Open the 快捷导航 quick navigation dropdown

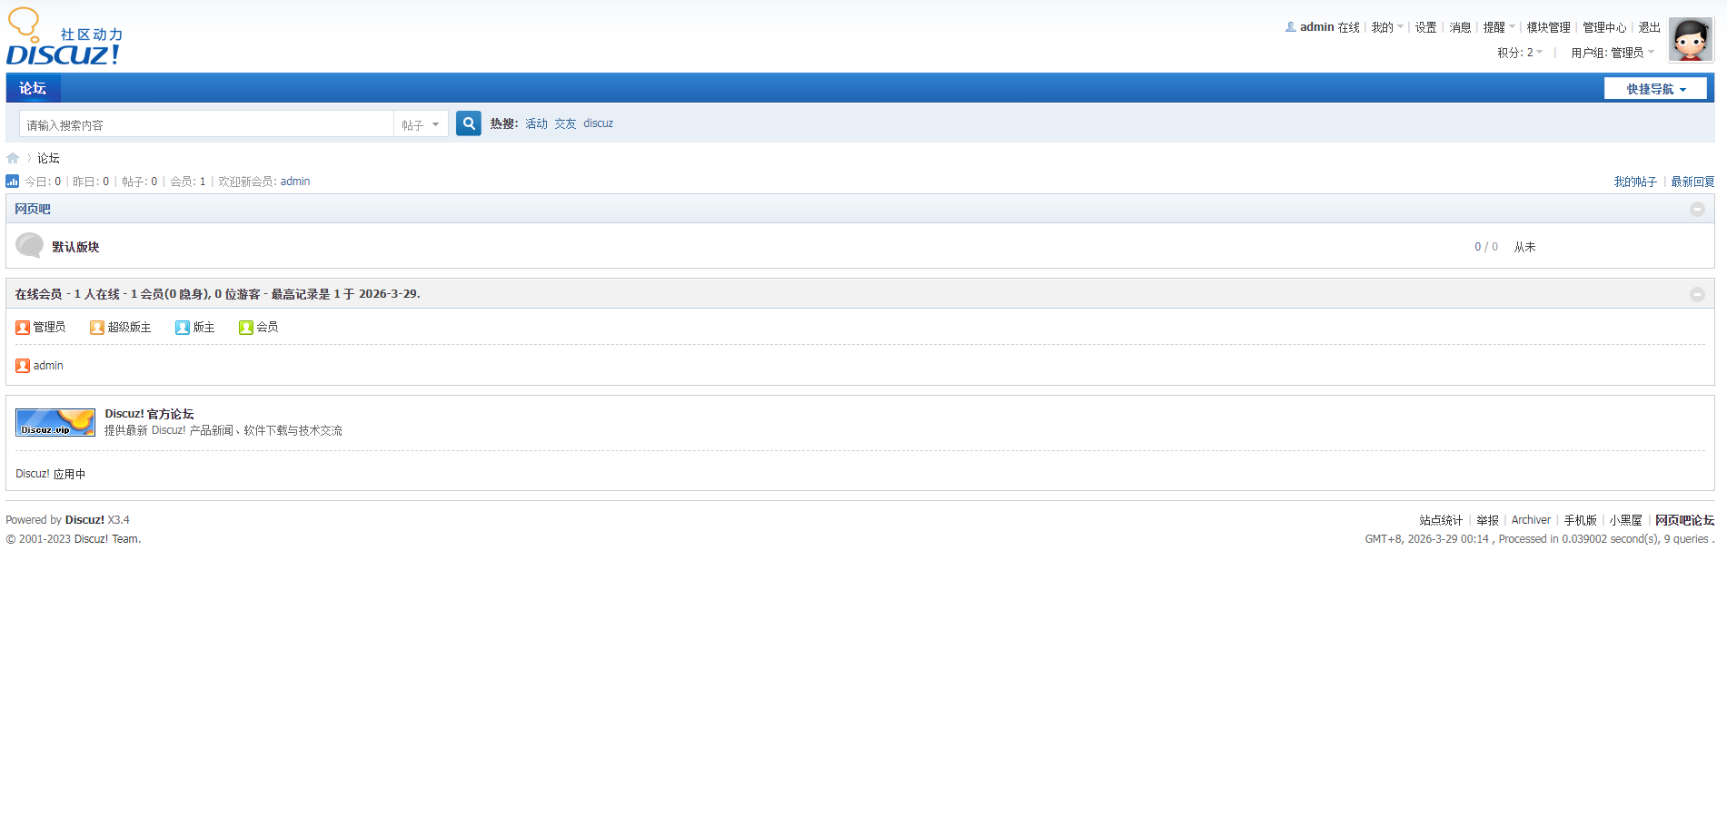[x=1654, y=89]
